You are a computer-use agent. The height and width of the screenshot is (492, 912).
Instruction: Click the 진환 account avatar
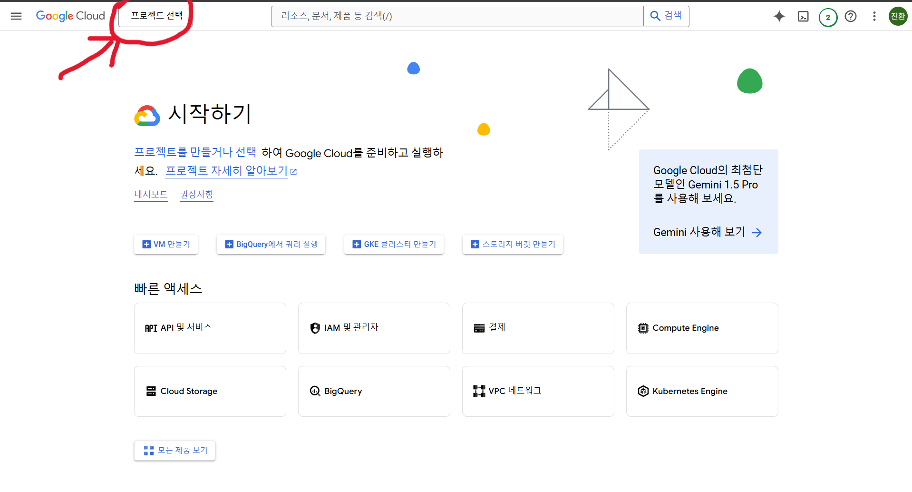898,16
